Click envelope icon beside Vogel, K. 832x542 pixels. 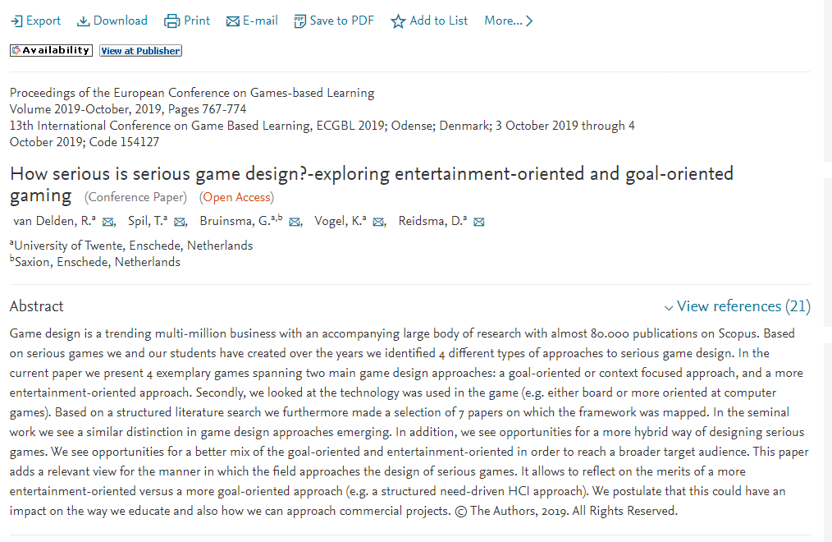click(x=378, y=222)
